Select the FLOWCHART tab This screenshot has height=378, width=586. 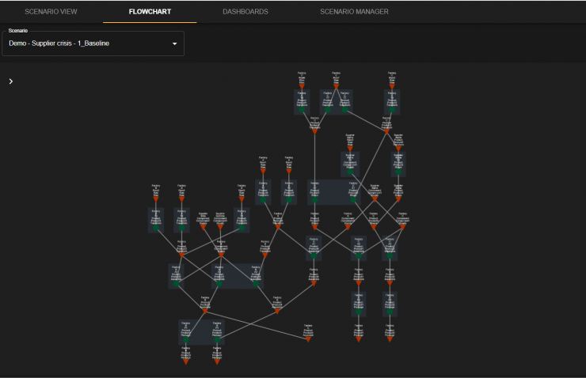tap(150, 12)
